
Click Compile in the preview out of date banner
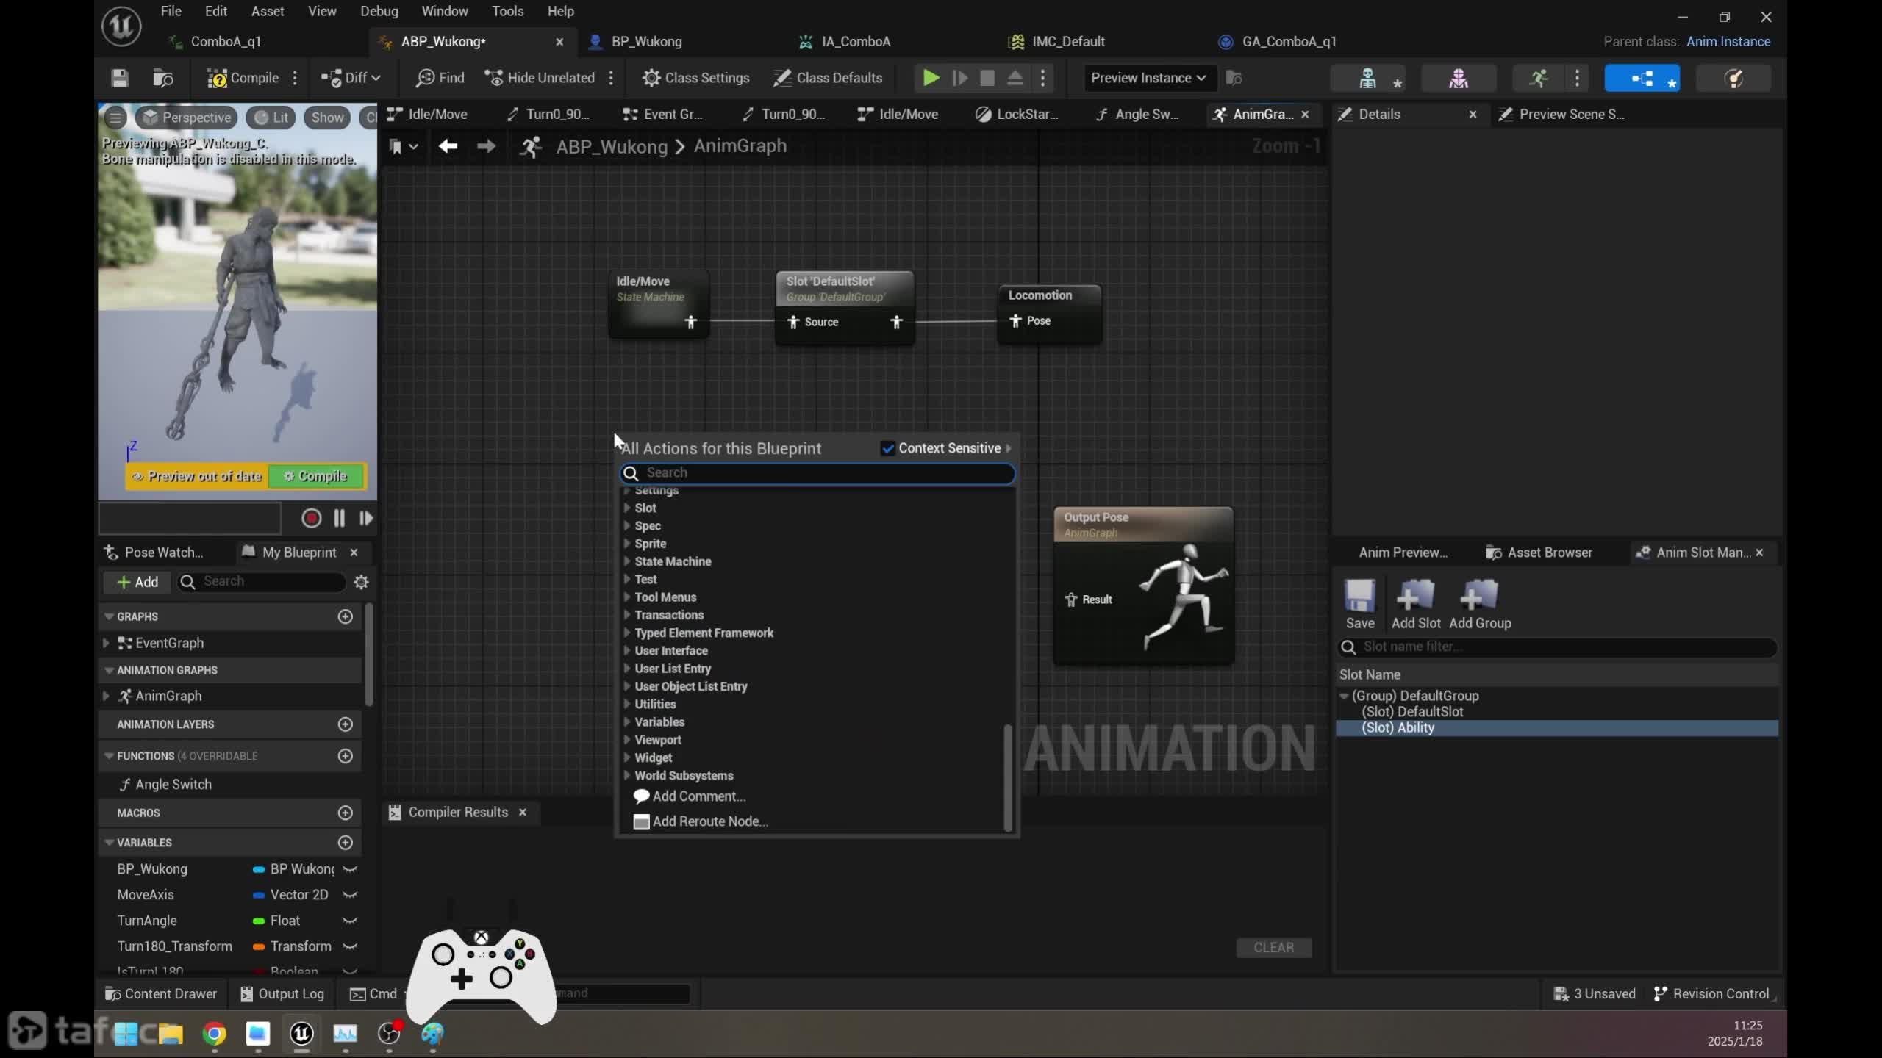pos(316,476)
